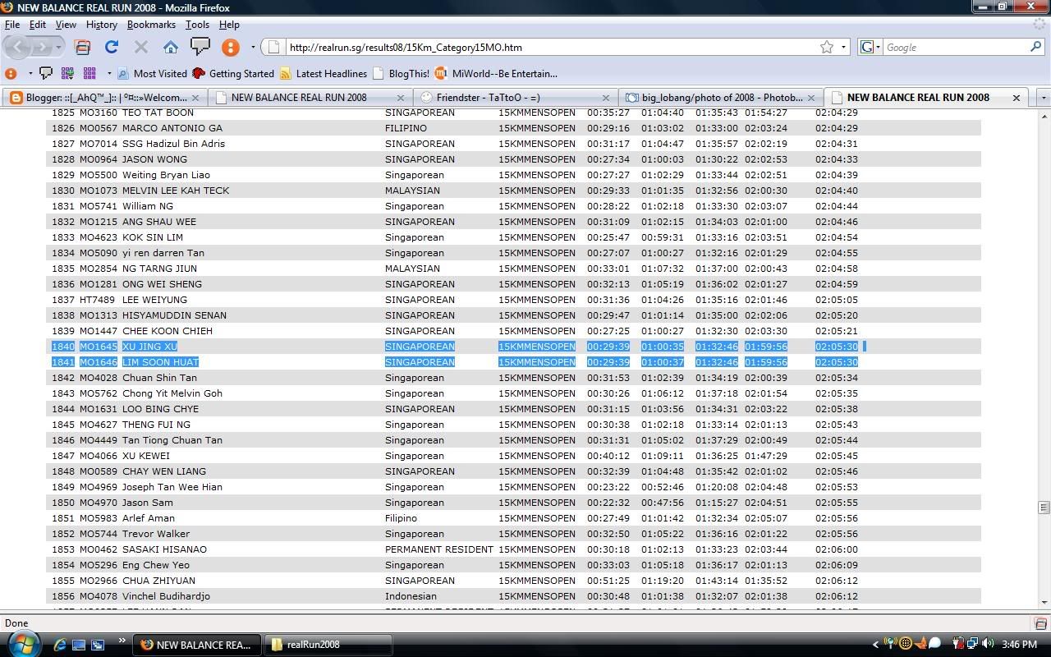Open the Latest Headlines bookmark
The width and height of the screenshot is (1051, 657).
point(330,73)
